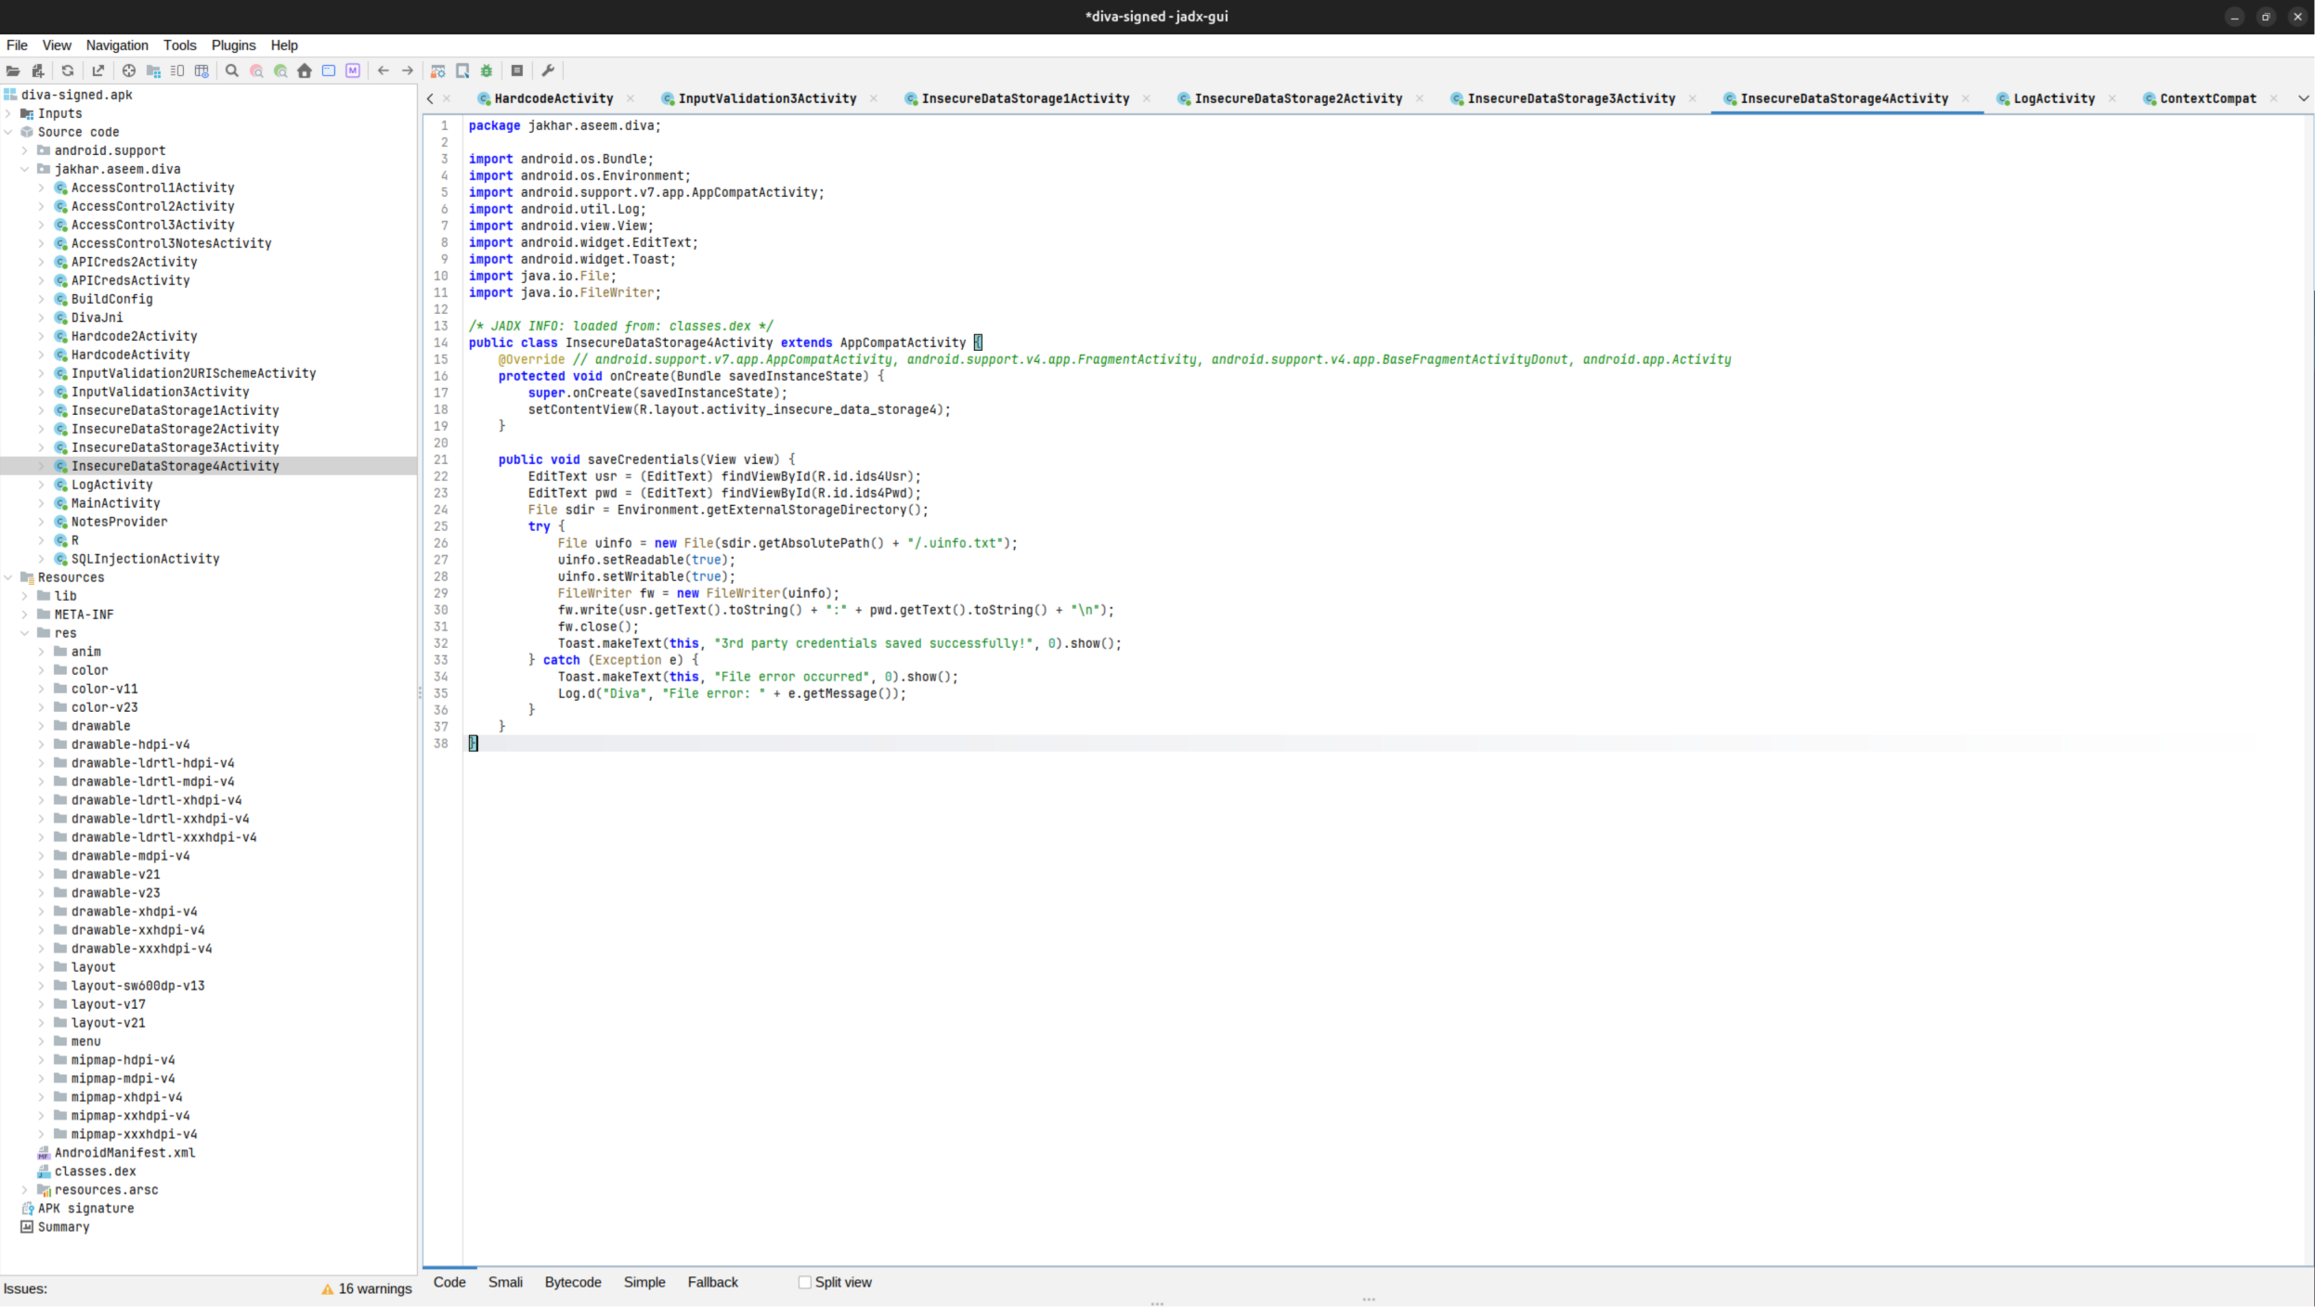Open log viewer icon

tap(517, 71)
